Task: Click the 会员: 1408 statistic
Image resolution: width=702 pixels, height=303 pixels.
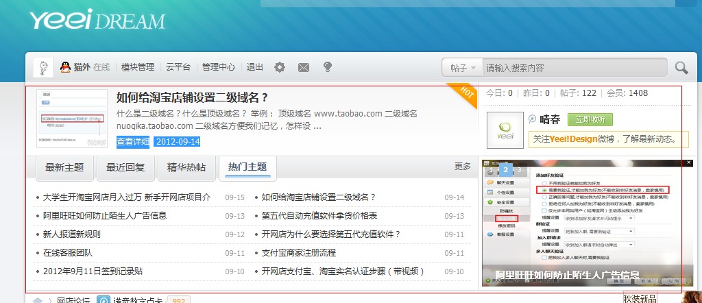Action: tap(627, 93)
